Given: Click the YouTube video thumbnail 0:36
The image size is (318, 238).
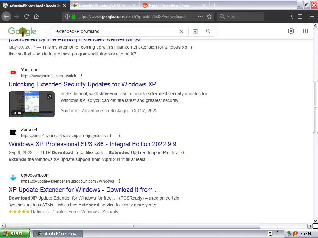Looking at the screenshot, I should point(32,104).
